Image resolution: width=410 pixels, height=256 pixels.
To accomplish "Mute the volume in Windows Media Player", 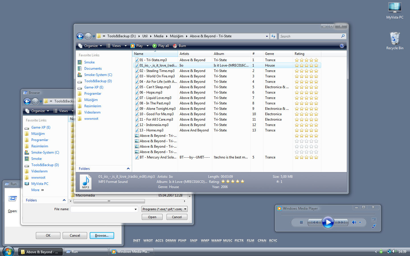I will click(x=354, y=222).
